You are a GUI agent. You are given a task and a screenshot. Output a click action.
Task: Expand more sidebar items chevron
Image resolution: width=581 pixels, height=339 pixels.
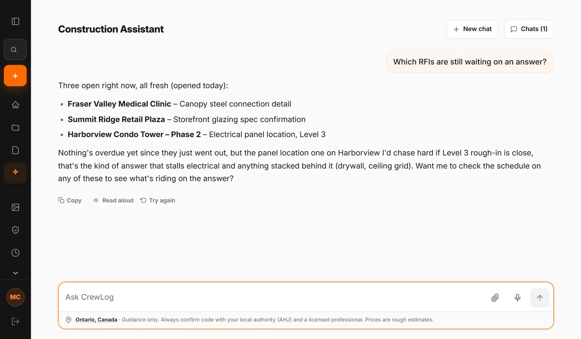coord(15,273)
